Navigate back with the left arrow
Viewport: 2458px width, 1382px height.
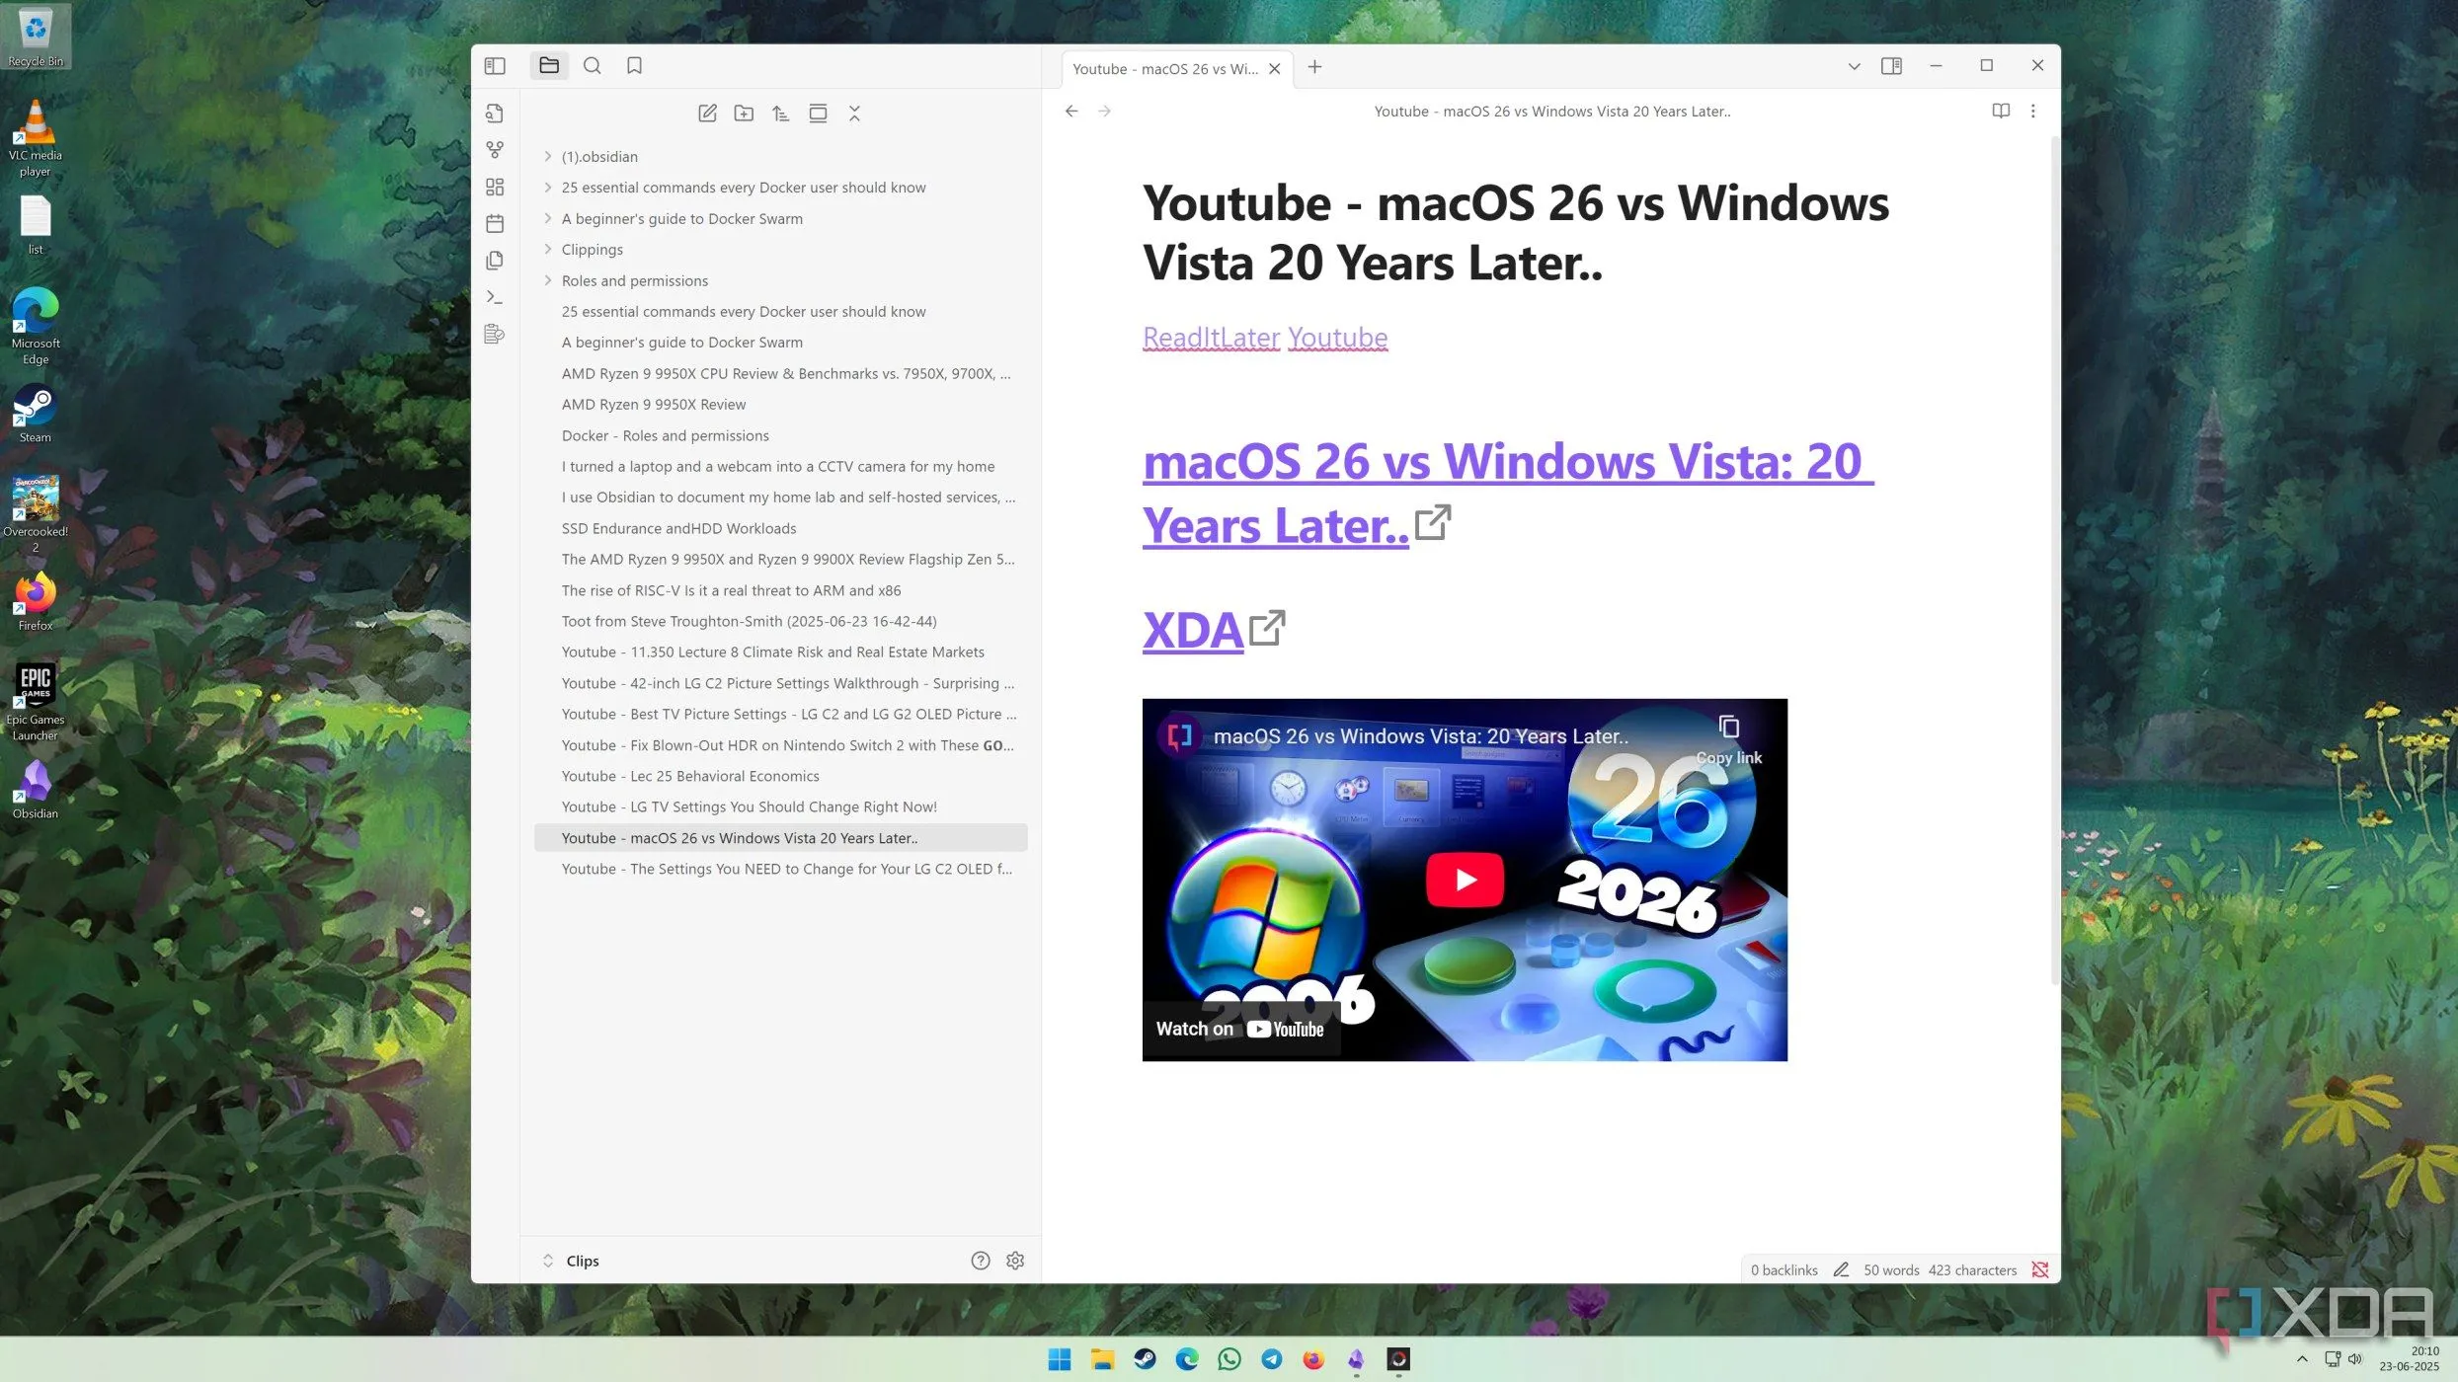1071,111
